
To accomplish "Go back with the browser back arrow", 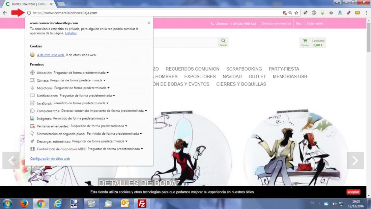I will click(x=5, y=13).
